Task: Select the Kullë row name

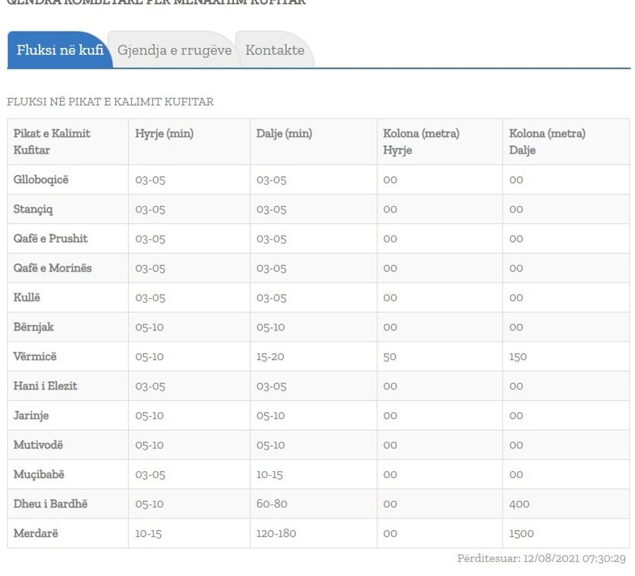Action: (x=27, y=298)
